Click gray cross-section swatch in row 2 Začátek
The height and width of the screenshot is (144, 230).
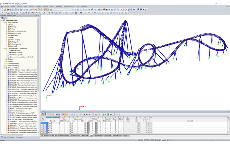pyautogui.click(x=88, y=125)
